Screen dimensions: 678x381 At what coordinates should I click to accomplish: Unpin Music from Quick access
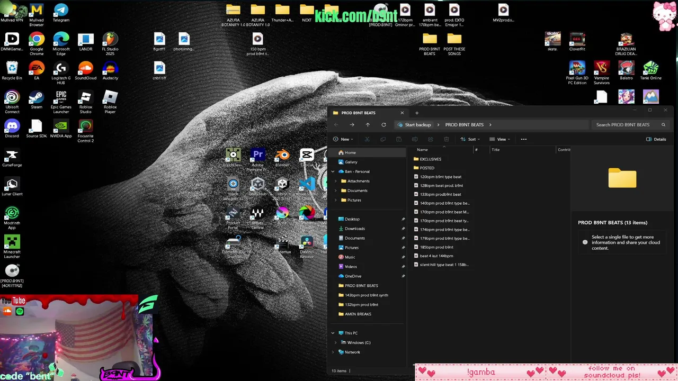click(x=403, y=257)
